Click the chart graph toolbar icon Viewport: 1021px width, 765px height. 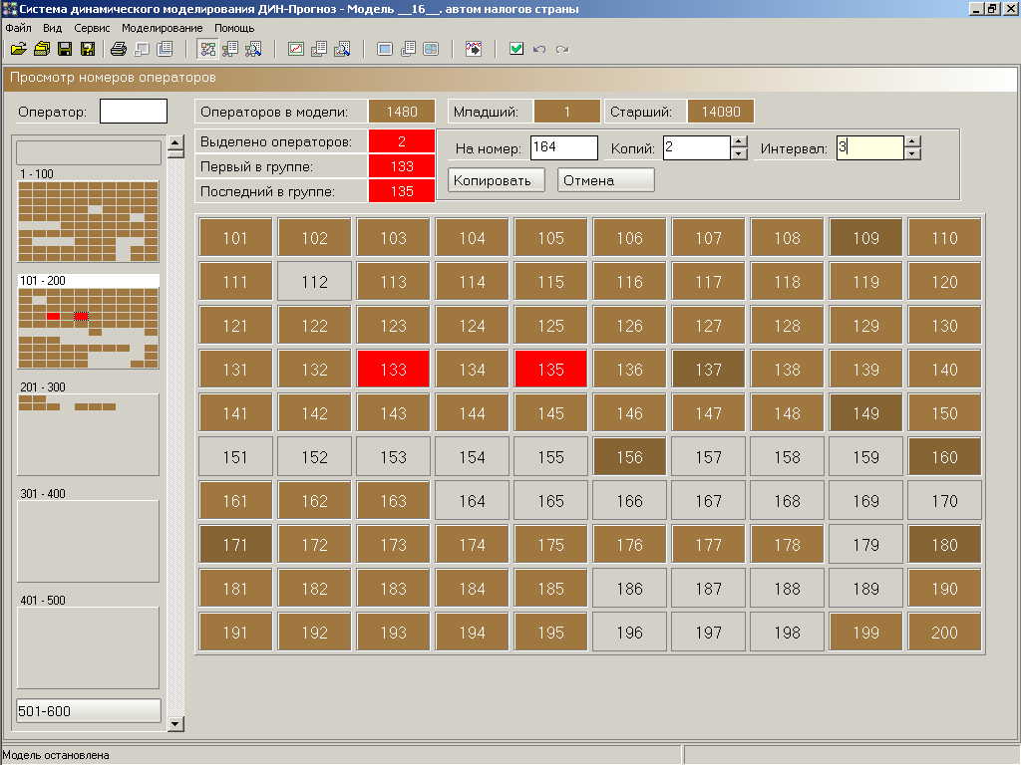pyautogui.click(x=296, y=49)
